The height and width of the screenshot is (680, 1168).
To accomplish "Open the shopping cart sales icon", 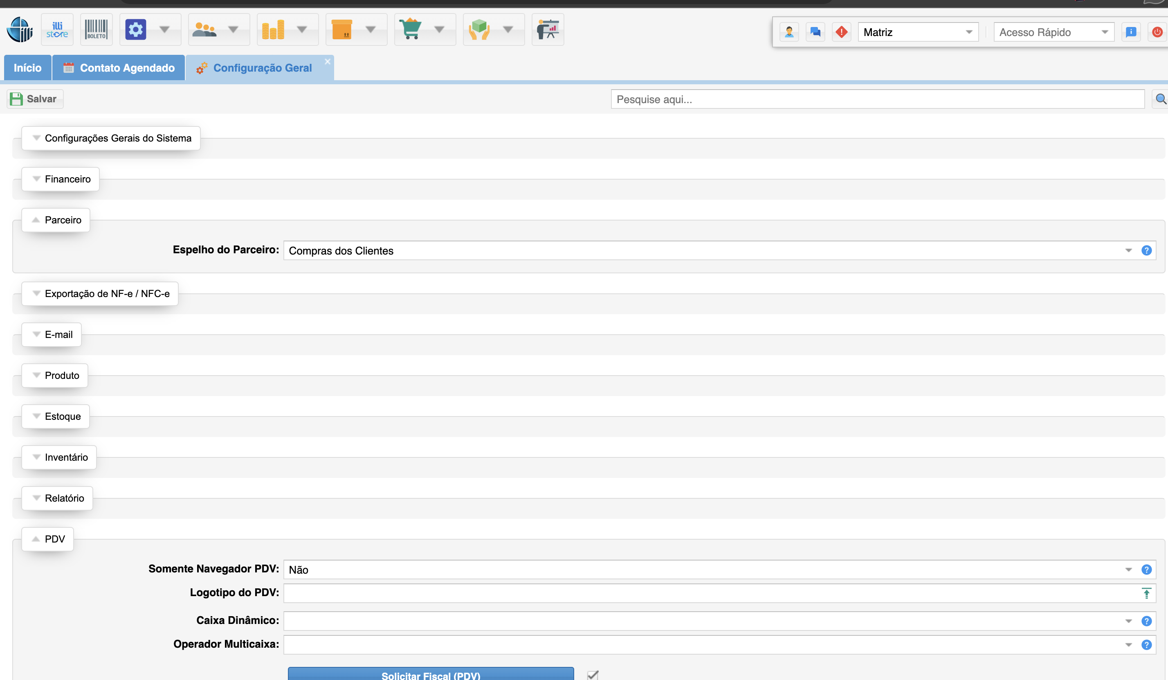I will pos(410,30).
